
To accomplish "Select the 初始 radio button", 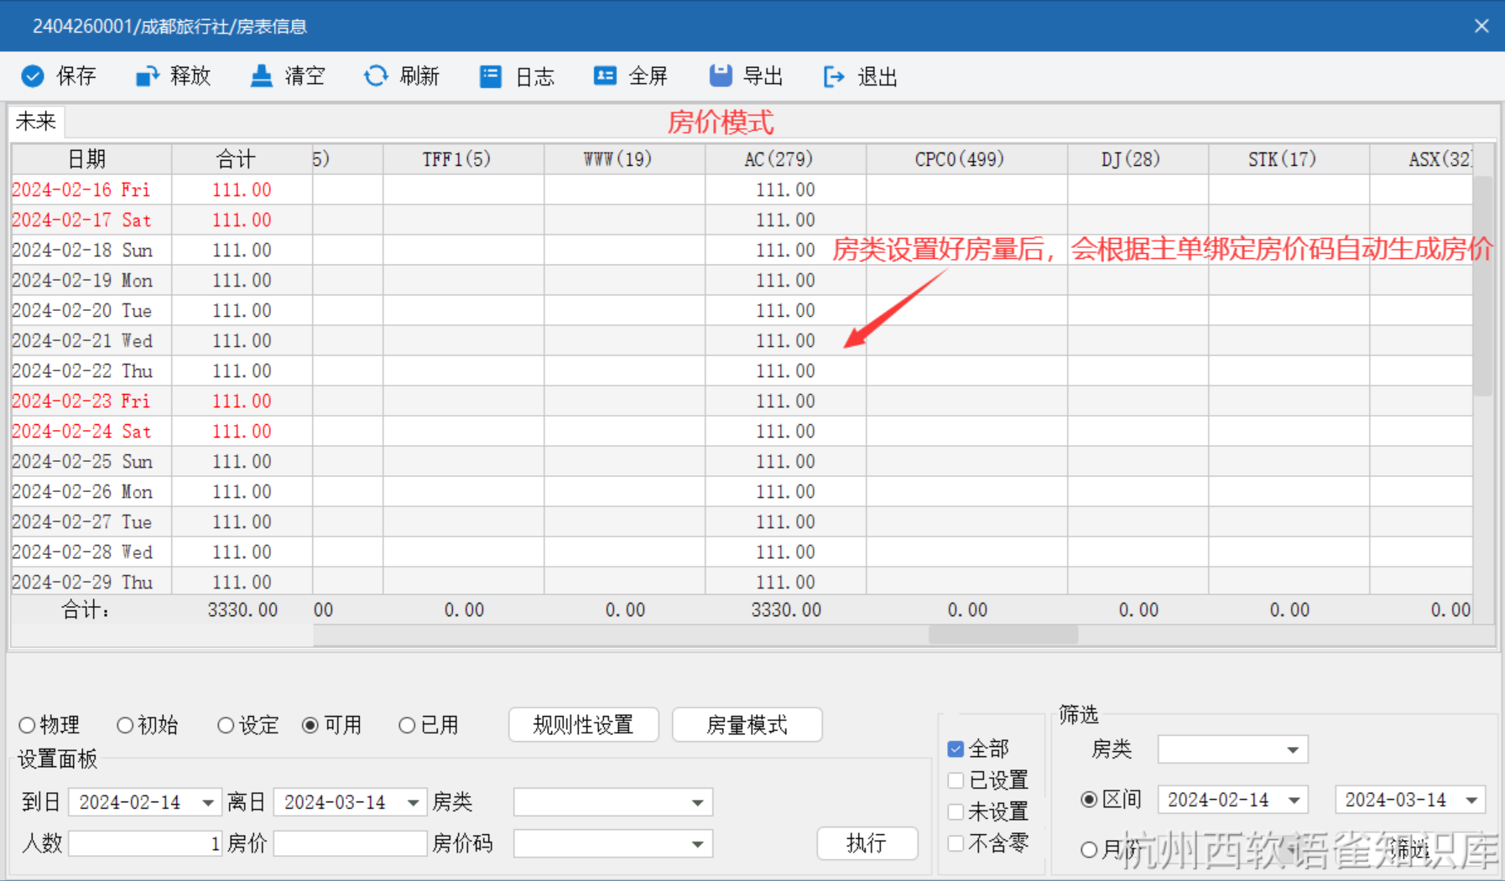I will tap(125, 725).
